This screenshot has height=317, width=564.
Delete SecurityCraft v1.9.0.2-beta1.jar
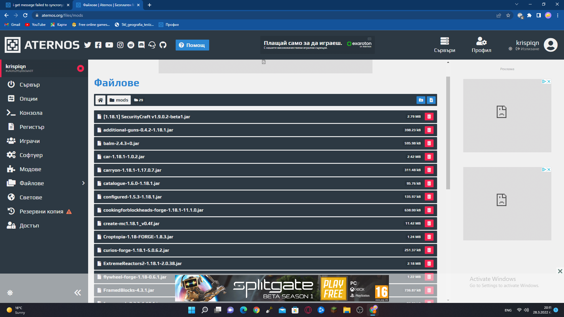coord(429,117)
